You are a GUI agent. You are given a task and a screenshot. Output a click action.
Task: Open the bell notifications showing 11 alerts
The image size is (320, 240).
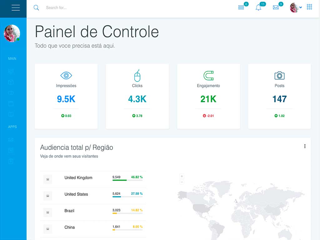pyautogui.click(x=258, y=8)
